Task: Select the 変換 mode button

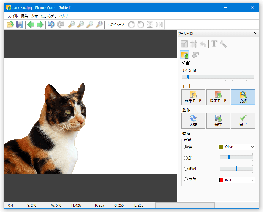Action: click(243, 97)
